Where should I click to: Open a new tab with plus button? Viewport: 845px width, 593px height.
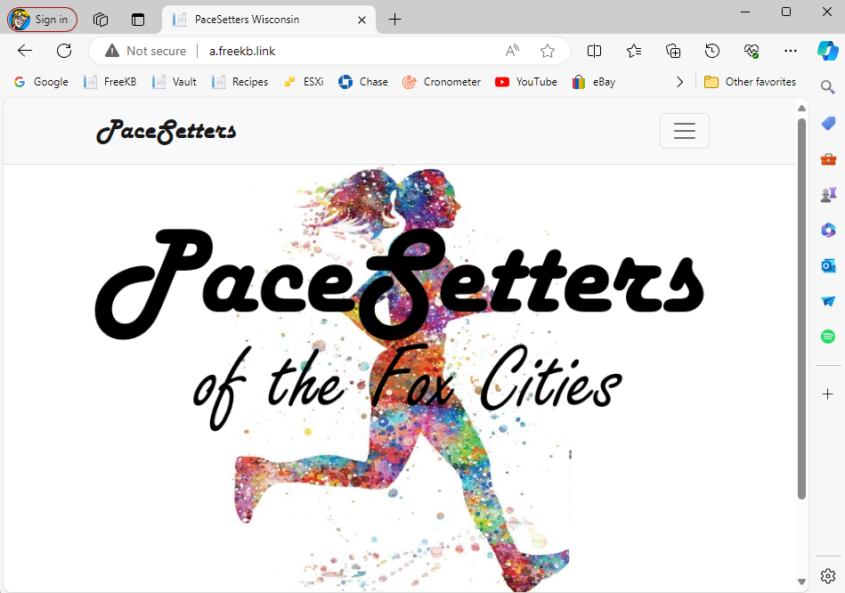(395, 20)
